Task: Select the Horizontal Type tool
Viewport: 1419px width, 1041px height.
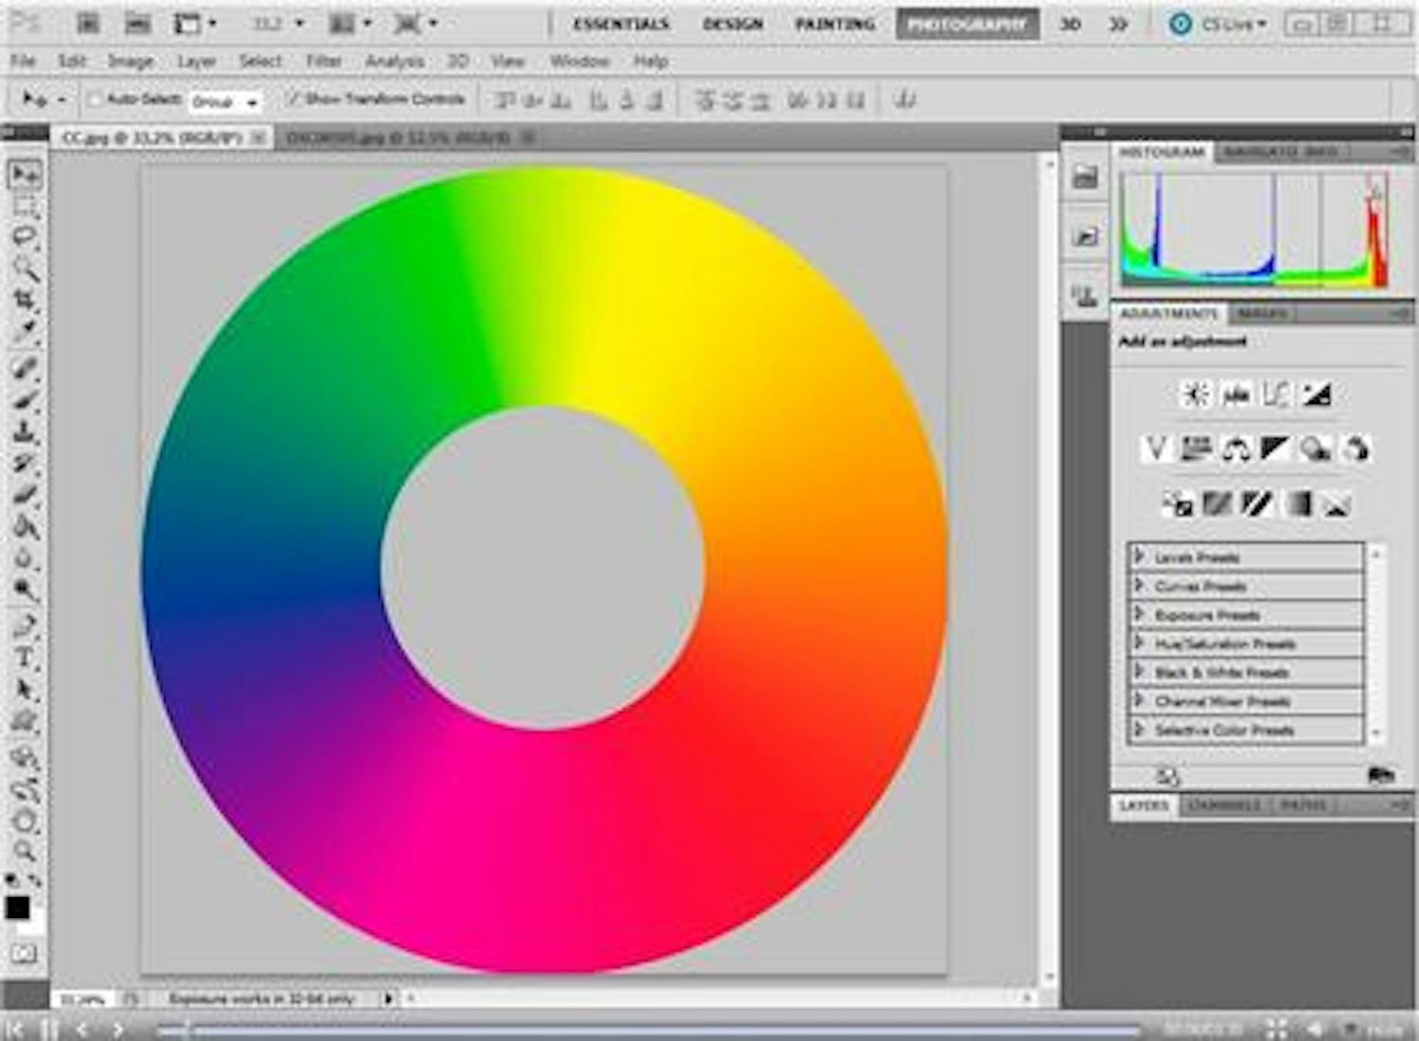Action: click(26, 658)
